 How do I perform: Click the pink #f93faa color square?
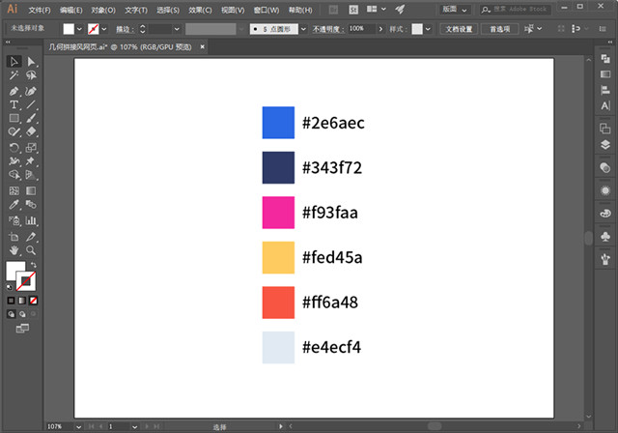(278, 212)
